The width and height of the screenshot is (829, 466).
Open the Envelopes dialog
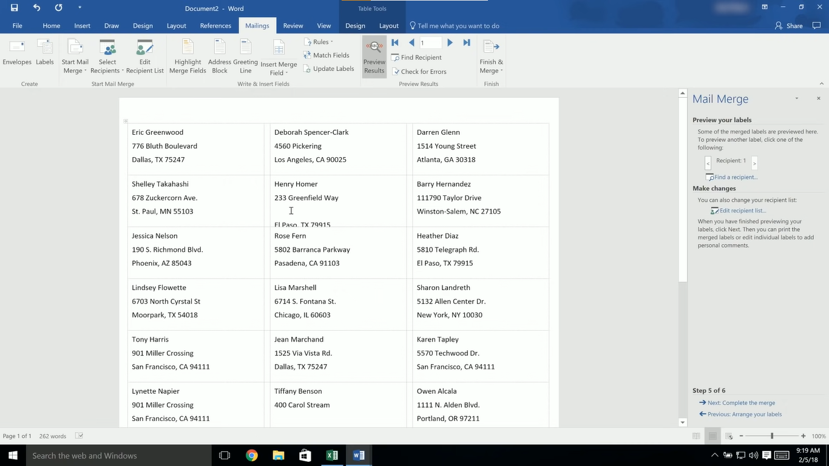point(16,55)
